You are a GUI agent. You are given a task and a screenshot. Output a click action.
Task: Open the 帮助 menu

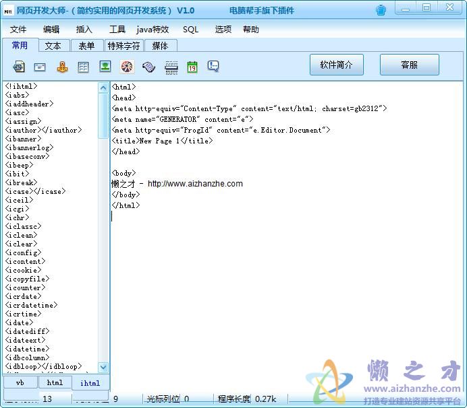tap(251, 29)
